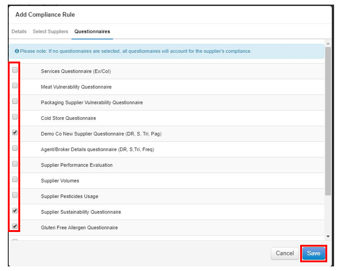Cancel adding the compliance rule
Viewport: 346px width, 271px height.
click(285, 253)
